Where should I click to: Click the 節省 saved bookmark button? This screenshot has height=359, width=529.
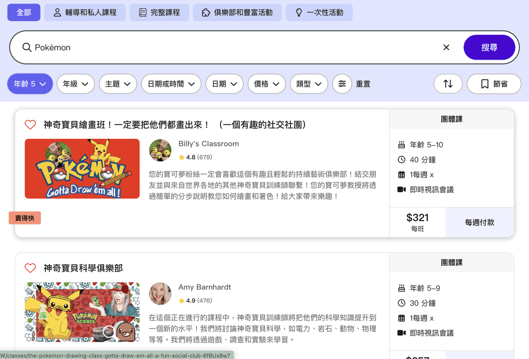coord(494,84)
